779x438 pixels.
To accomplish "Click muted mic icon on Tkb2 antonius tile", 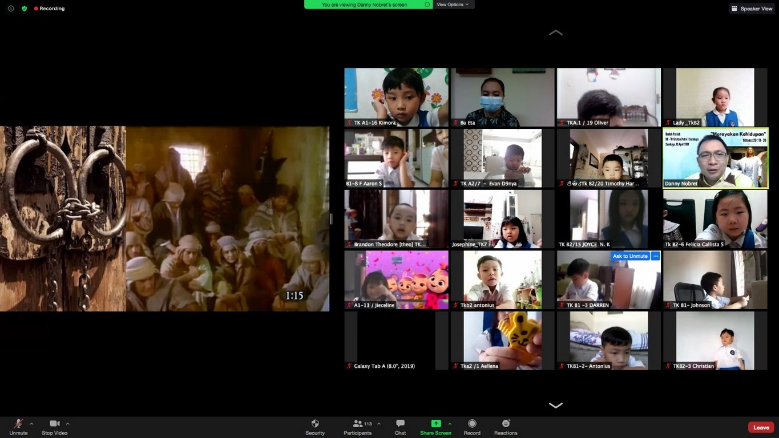I will pyautogui.click(x=455, y=305).
